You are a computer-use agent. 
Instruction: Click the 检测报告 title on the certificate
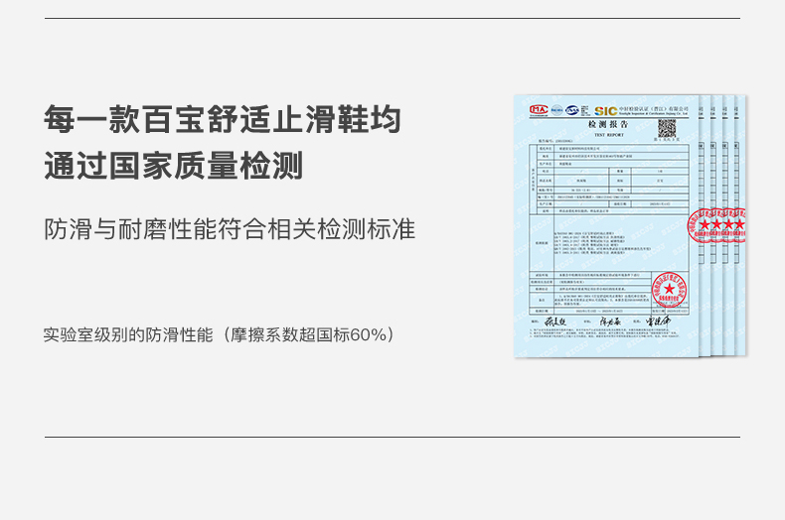[608, 124]
